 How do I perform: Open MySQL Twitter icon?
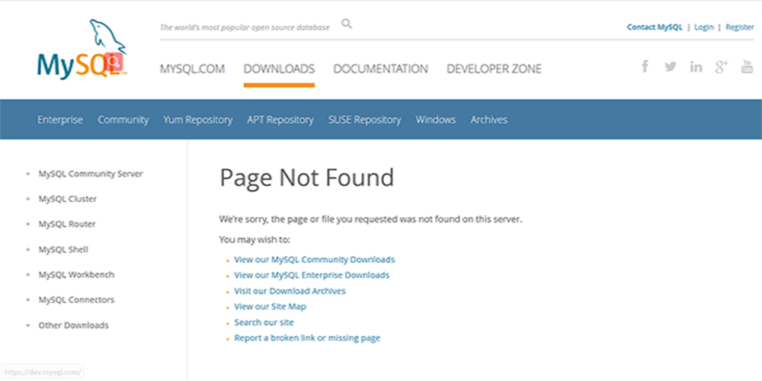coord(671,66)
